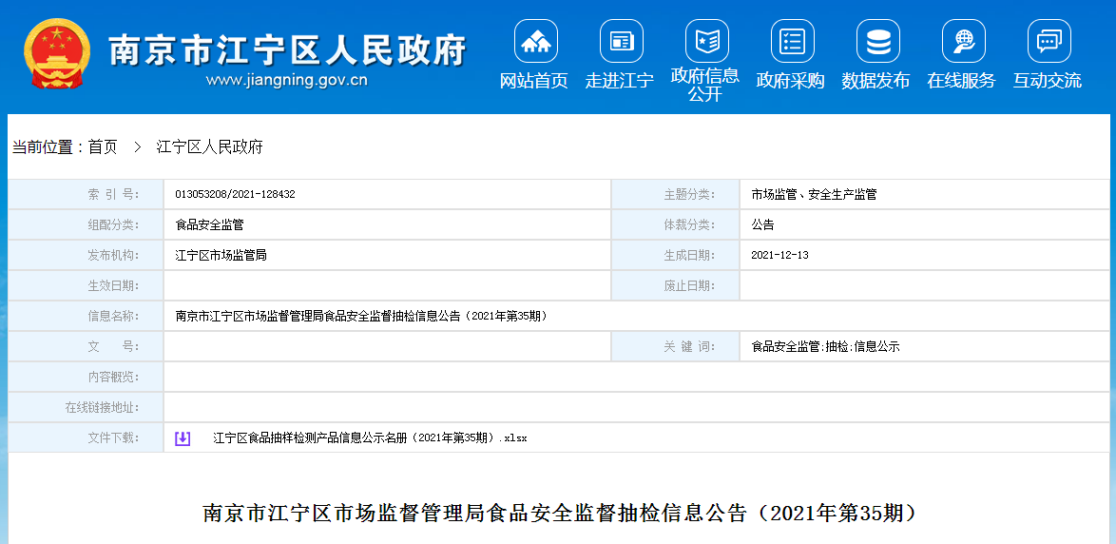Click the 生成日期 label cell

tap(676, 255)
